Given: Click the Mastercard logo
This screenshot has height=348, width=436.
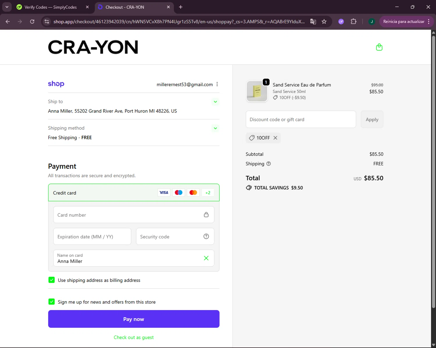Looking at the screenshot, I should (x=193, y=193).
